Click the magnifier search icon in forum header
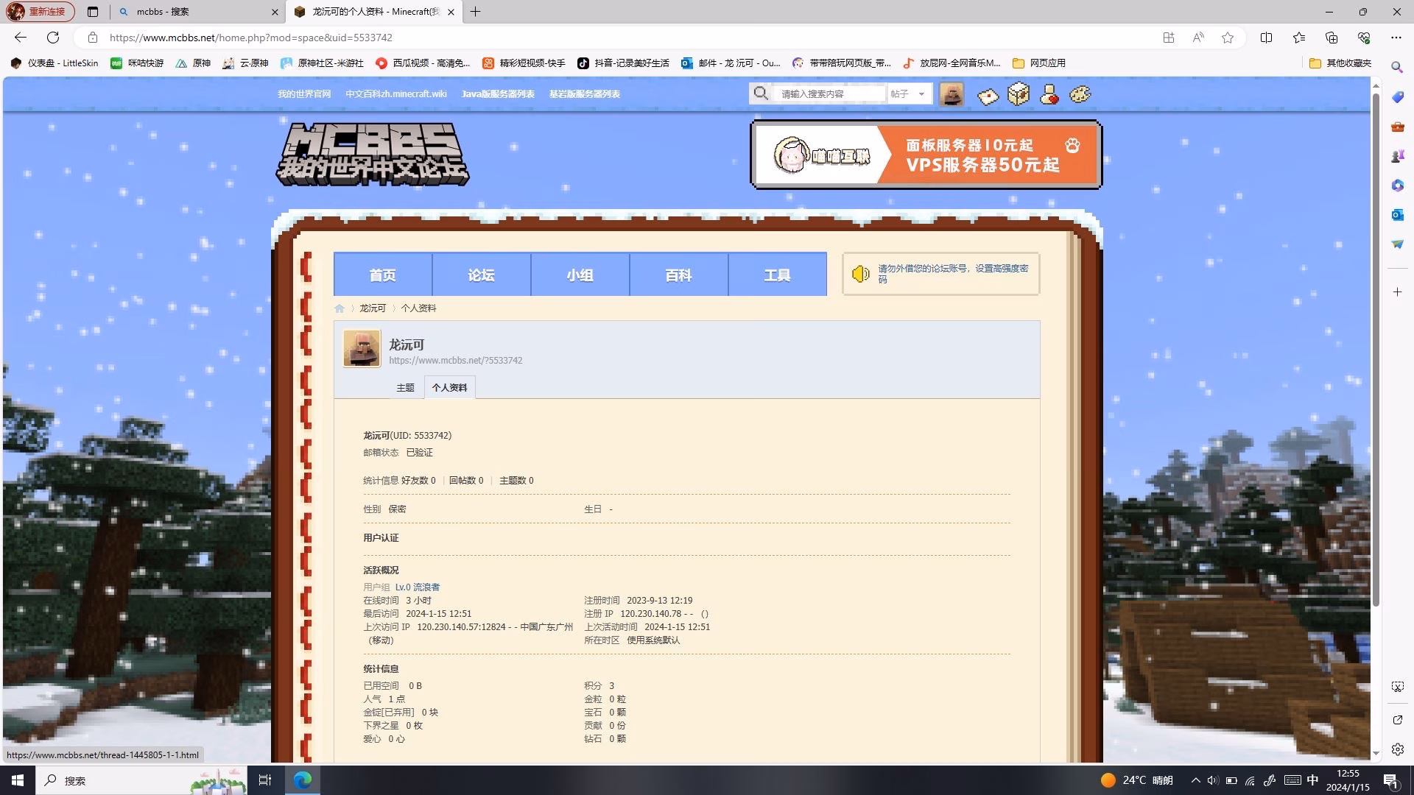This screenshot has width=1414, height=795. coord(761,93)
